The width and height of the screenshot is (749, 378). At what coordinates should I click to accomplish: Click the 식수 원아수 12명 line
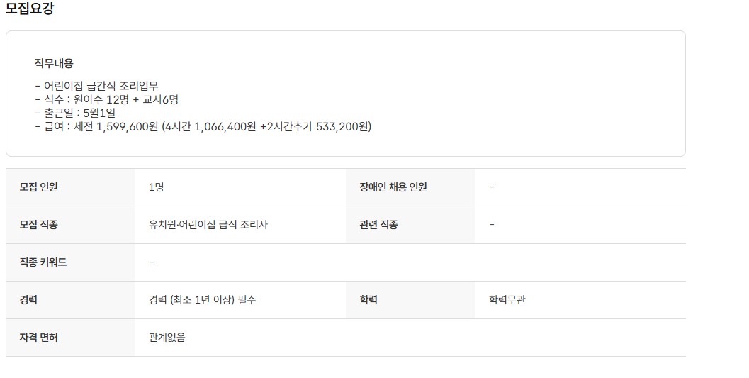(106, 99)
